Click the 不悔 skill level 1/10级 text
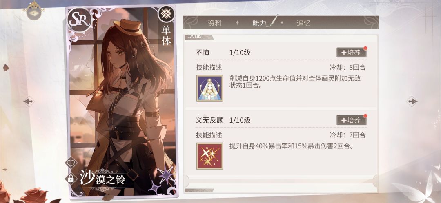 (240, 53)
